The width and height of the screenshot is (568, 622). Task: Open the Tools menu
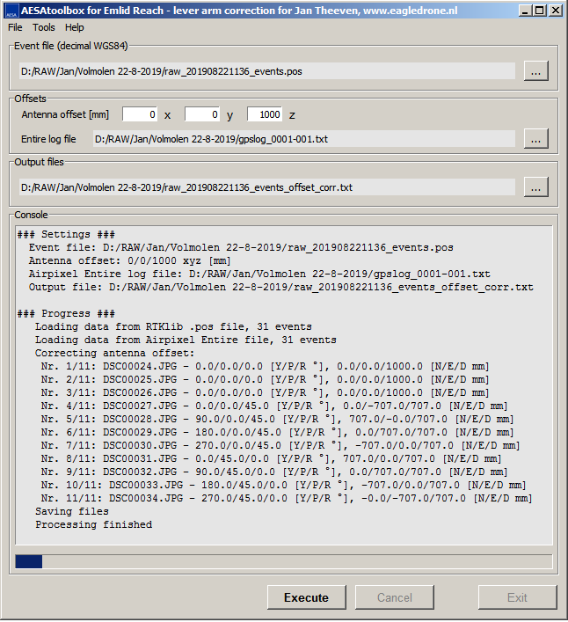click(x=44, y=27)
